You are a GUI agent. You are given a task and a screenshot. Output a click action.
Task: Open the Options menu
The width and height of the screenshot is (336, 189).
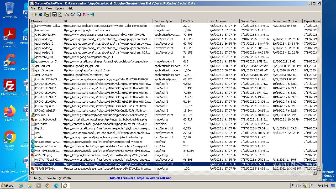pos(60,8)
